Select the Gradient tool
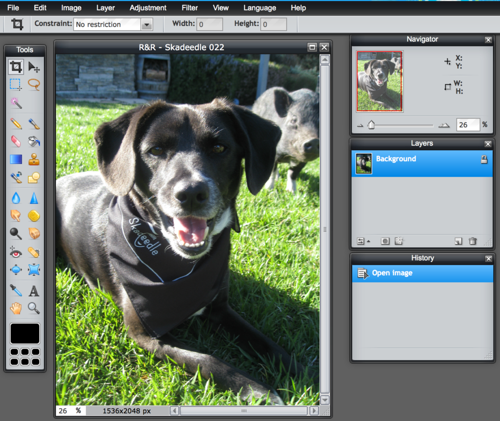The width and height of the screenshot is (500, 421). point(16,159)
